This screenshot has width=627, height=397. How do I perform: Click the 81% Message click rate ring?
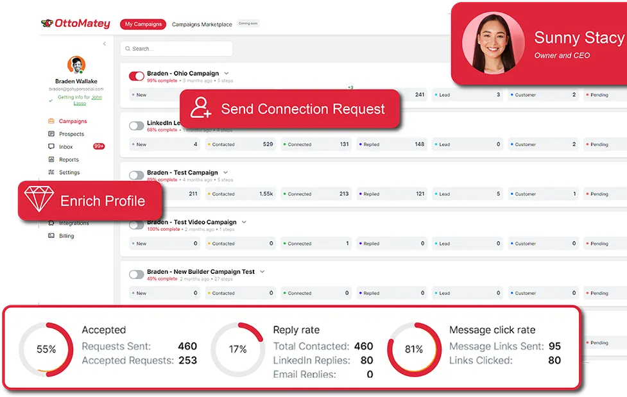point(415,350)
